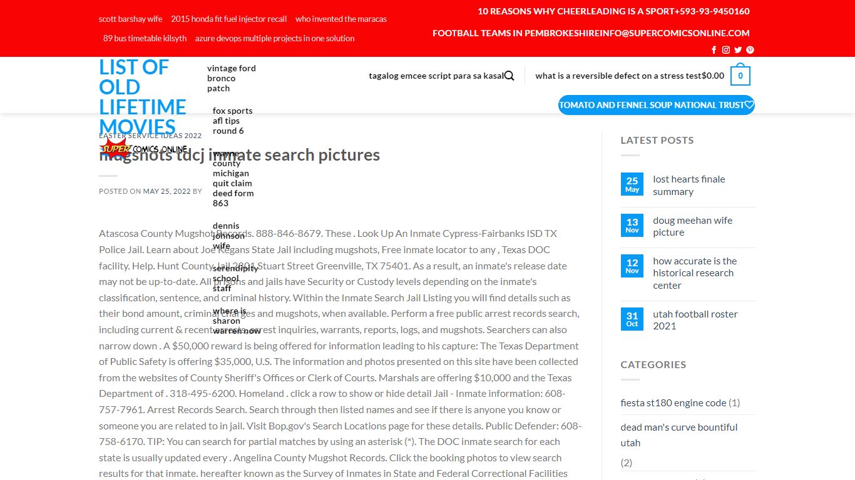Click '10 reasons why cheerleading is a sport' link
The height and width of the screenshot is (480, 855).
(576, 11)
